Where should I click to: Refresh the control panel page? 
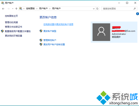point(97,9)
